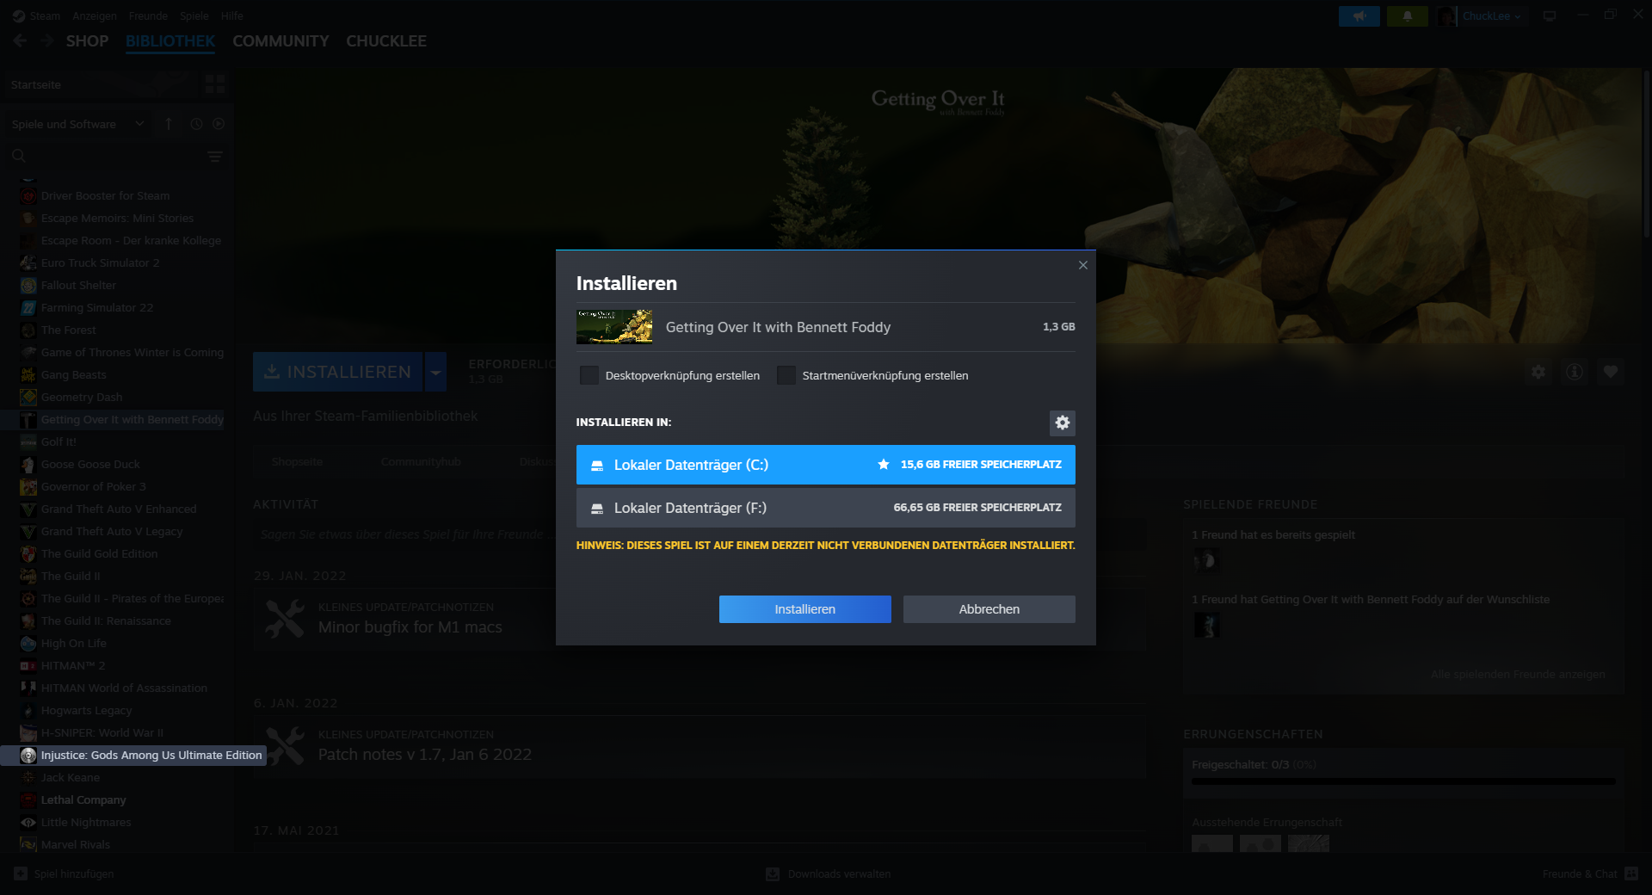This screenshot has height=895, width=1652.
Task: Select Lokaler Datenträger (C:) drive
Action: tap(826, 465)
